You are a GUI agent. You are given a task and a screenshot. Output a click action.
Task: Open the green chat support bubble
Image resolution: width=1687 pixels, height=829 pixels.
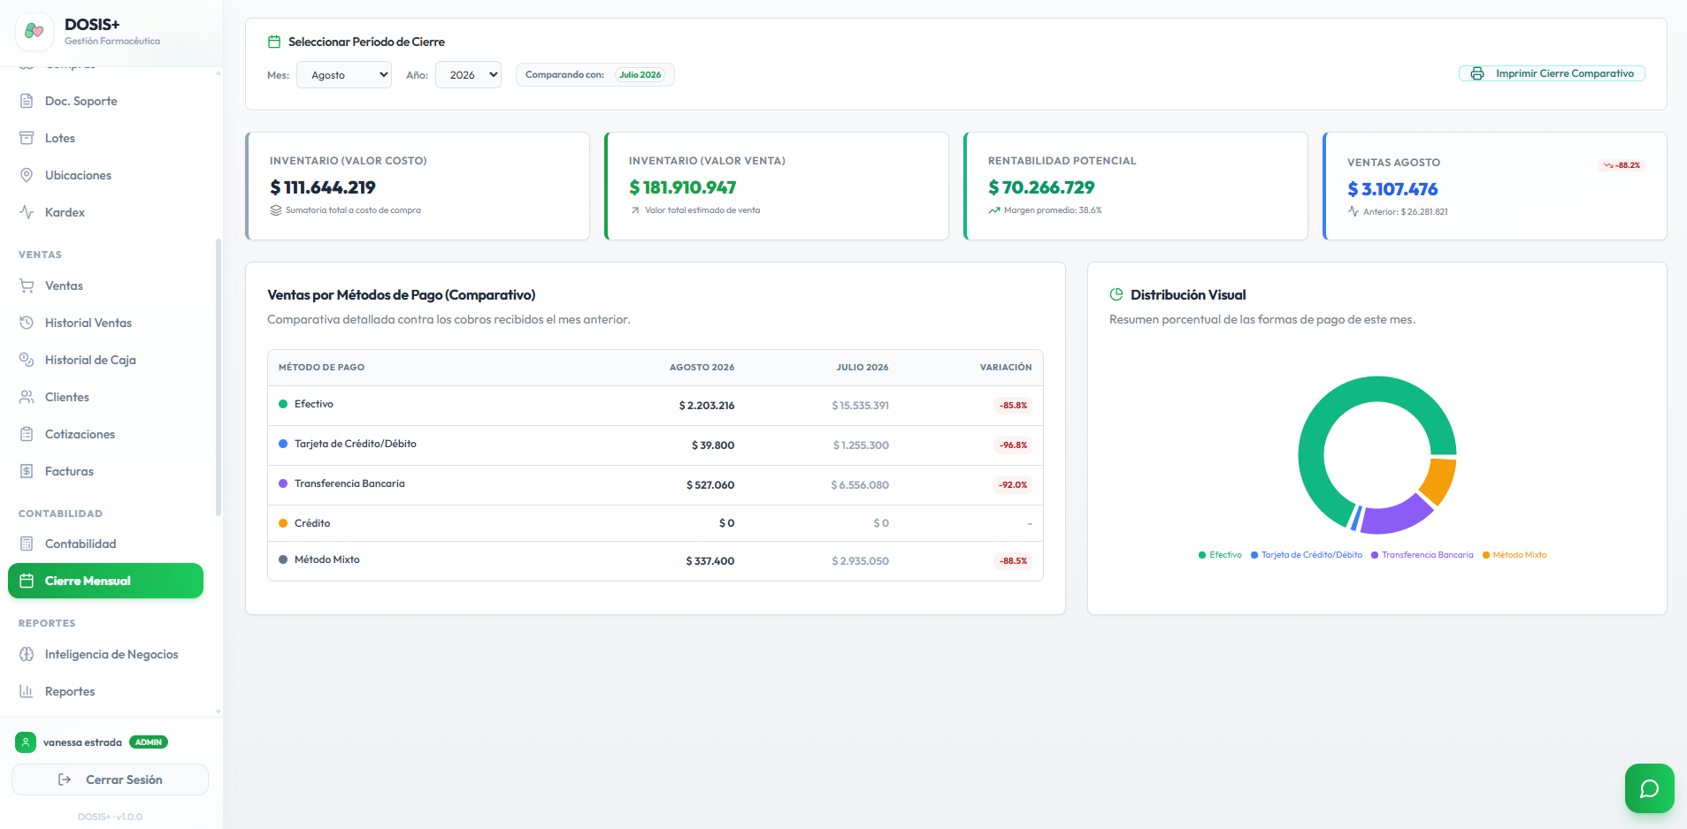click(1649, 788)
